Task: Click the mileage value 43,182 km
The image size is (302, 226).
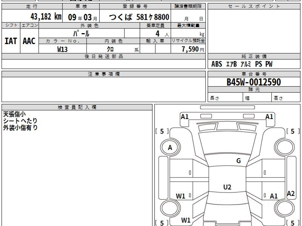Action: tap(46, 17)
